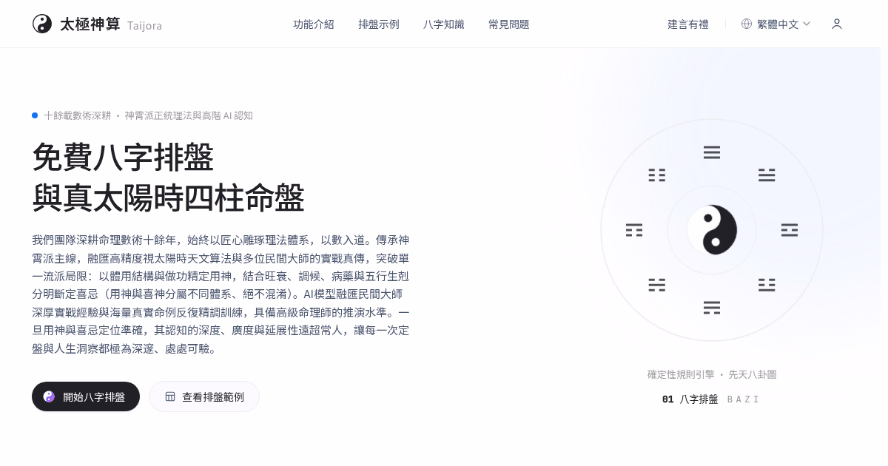Select the lower-right trigram on bagua wheel
Viewport: 888px width, 466px height.
(x=767, y=285)
